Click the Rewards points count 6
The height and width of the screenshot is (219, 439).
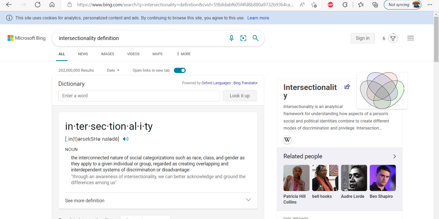tap(384, 38)
